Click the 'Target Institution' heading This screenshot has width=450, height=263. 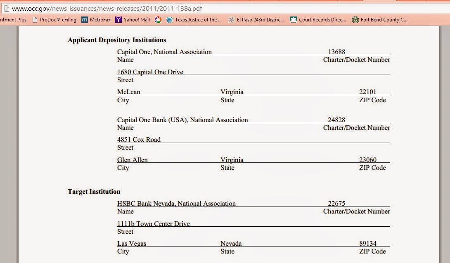click(94, 192)
